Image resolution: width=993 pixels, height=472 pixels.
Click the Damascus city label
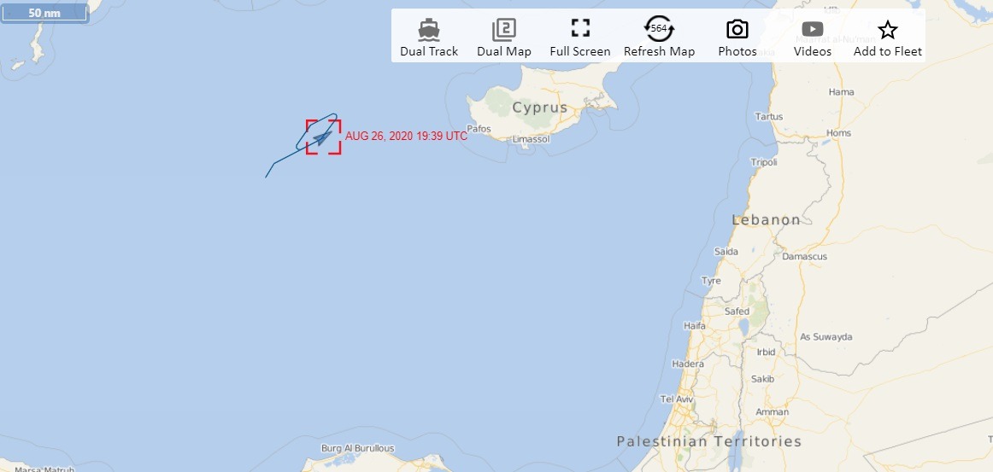804,256
